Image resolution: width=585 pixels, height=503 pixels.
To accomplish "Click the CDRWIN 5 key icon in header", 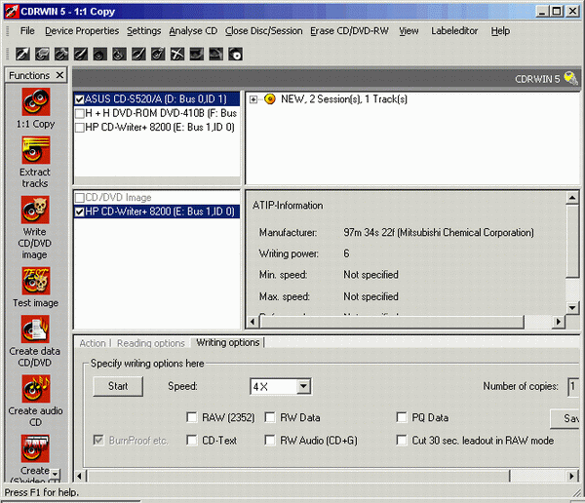I will [570, 78].
